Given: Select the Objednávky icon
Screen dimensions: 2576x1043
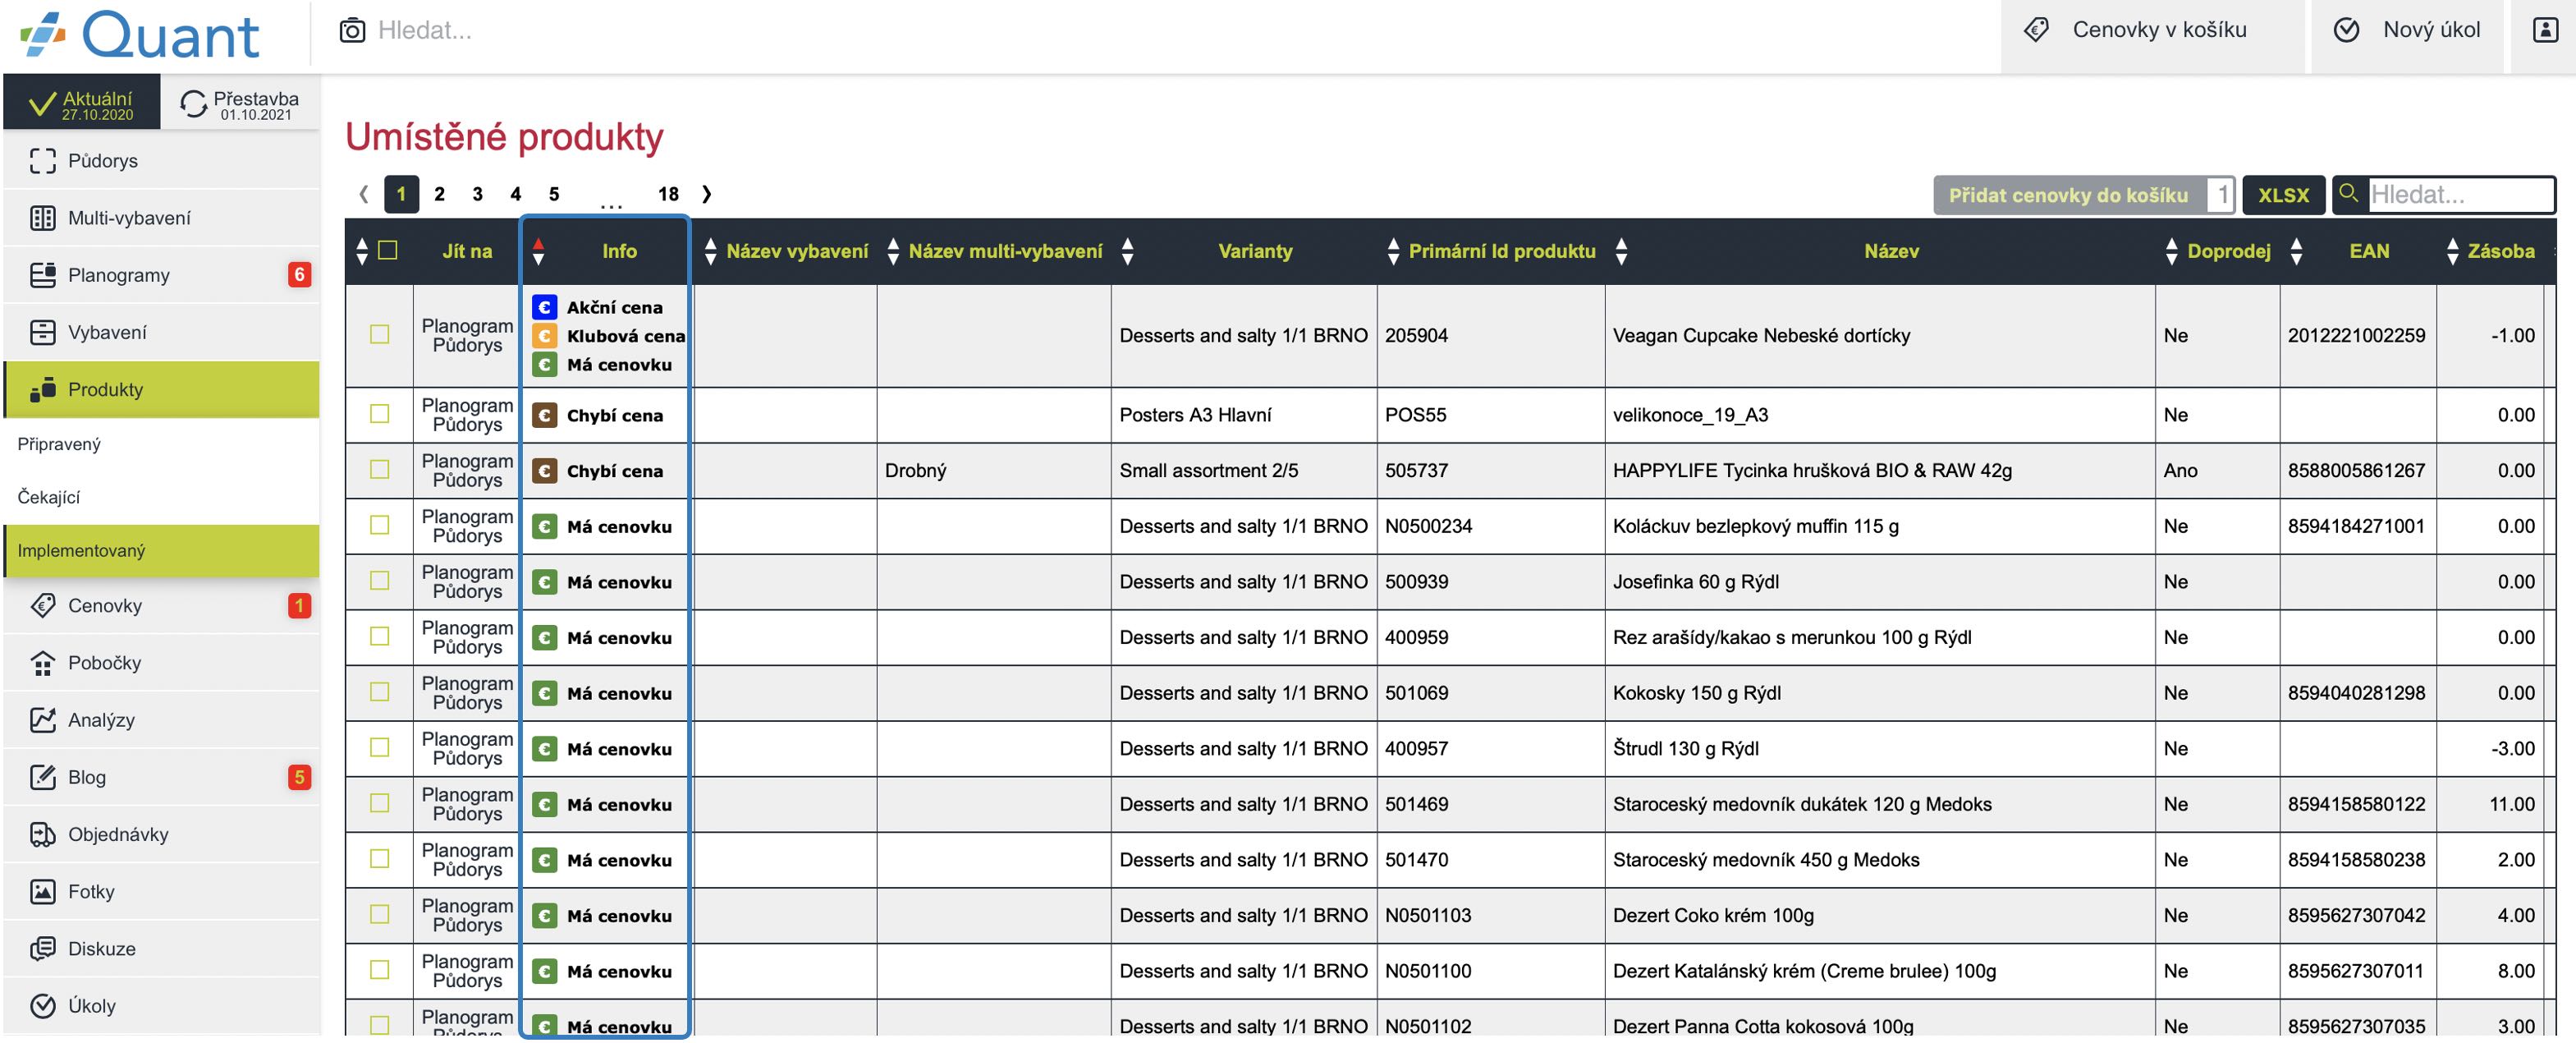Looking at the screenshot, I should [x=42, y=834].
